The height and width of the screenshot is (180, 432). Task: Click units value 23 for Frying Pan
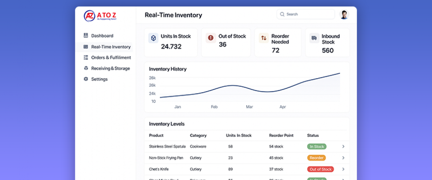click(x=230, y=158)
